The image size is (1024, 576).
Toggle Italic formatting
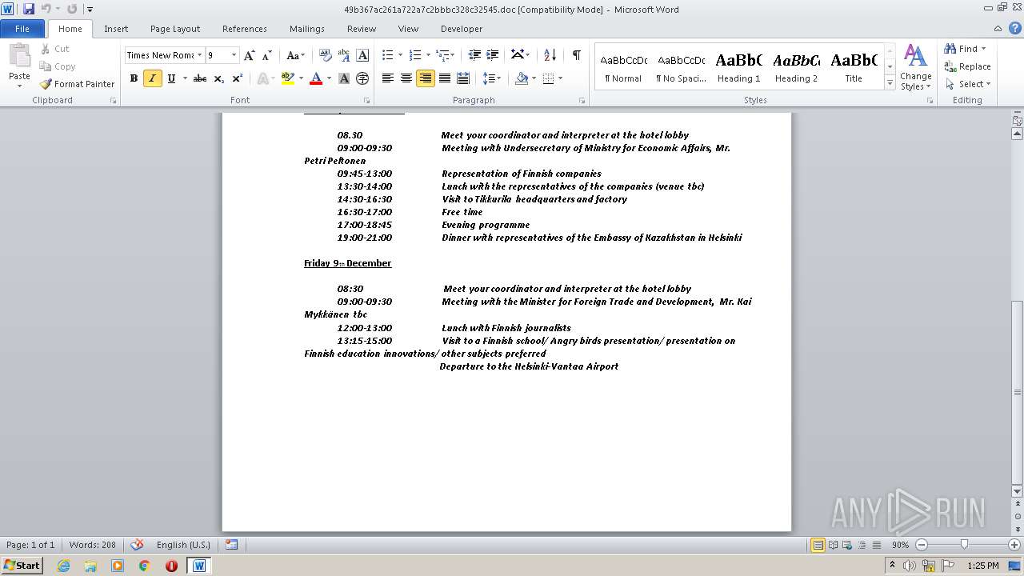[x=152, y=78]
